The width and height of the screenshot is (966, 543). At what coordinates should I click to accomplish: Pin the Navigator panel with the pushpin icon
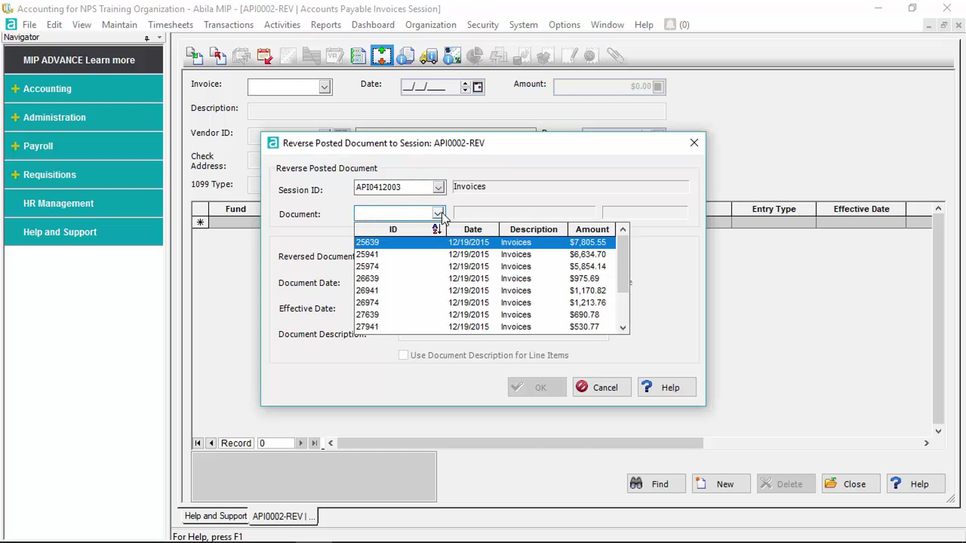tap(147, 38)
